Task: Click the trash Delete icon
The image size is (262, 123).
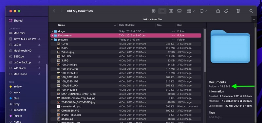Action: coord(238,11)
